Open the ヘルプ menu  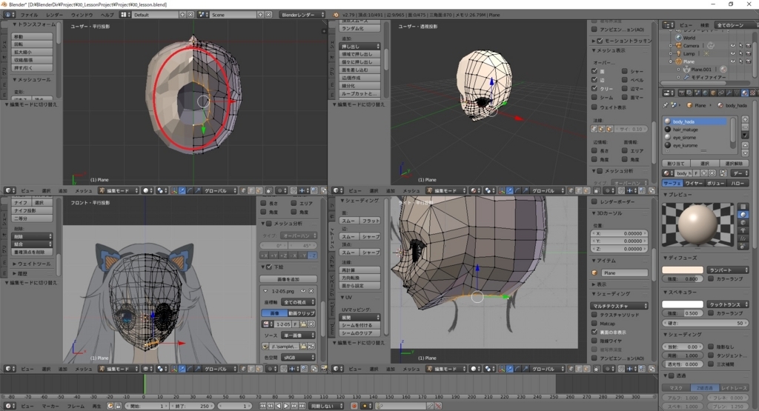point(107,14)
